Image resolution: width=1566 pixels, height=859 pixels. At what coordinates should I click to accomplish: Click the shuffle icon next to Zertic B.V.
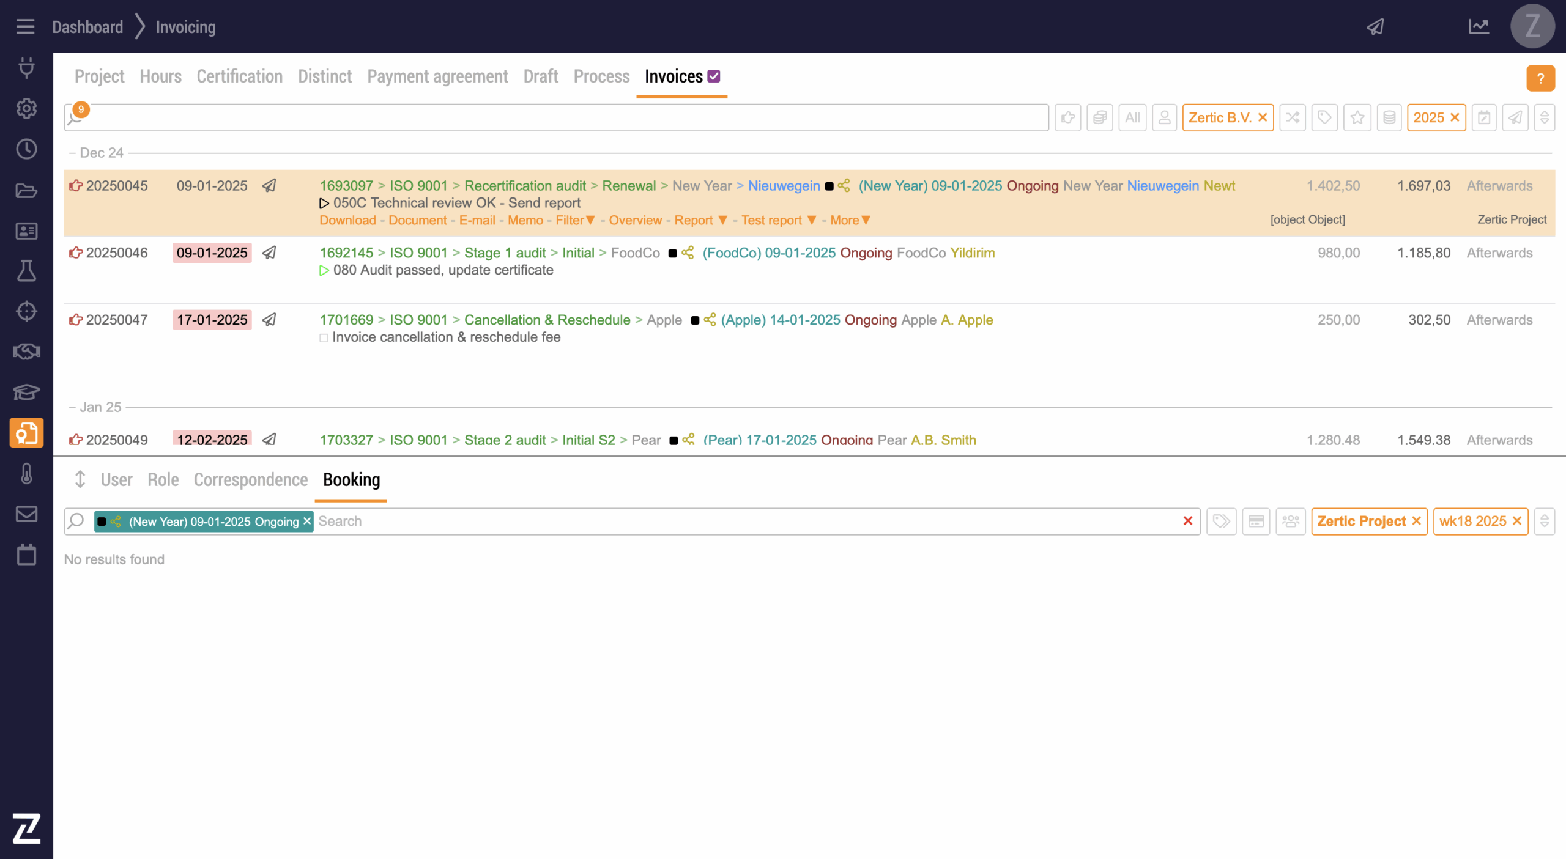1293,117
